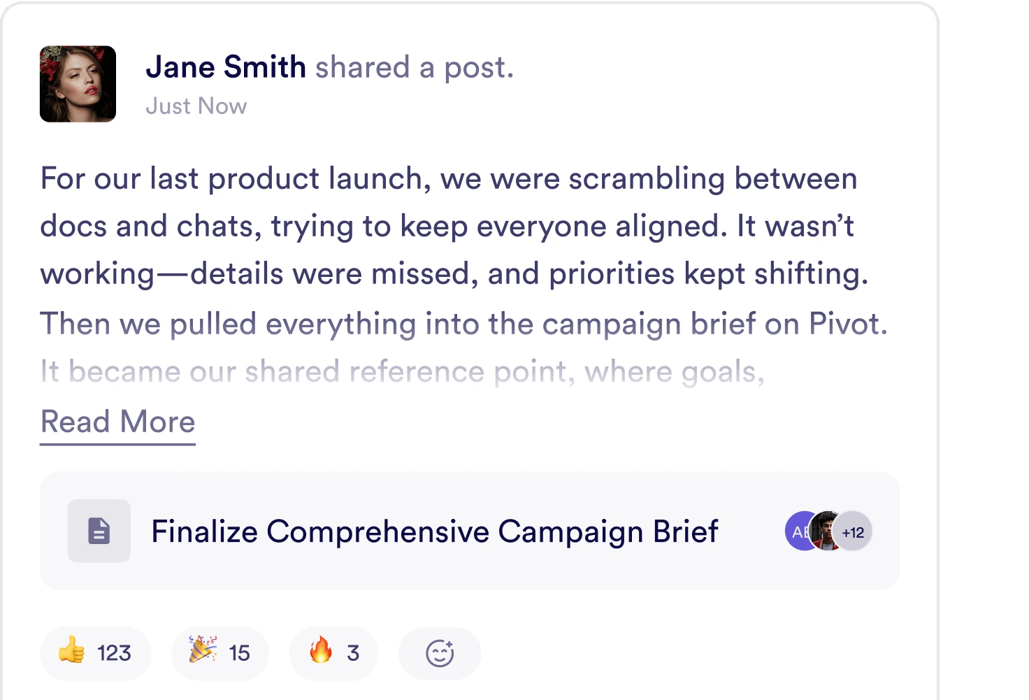Click the curly-haired member avatar on the brief
The width and height of the screenshot is (1029, 700).
click(826, 531)
